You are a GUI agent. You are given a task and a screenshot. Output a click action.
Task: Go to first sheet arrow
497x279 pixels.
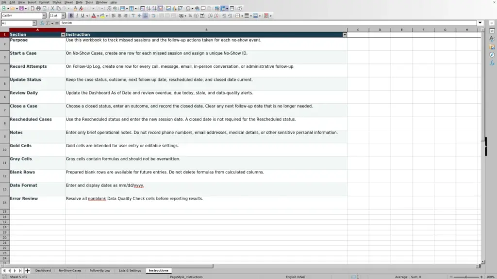4,271
